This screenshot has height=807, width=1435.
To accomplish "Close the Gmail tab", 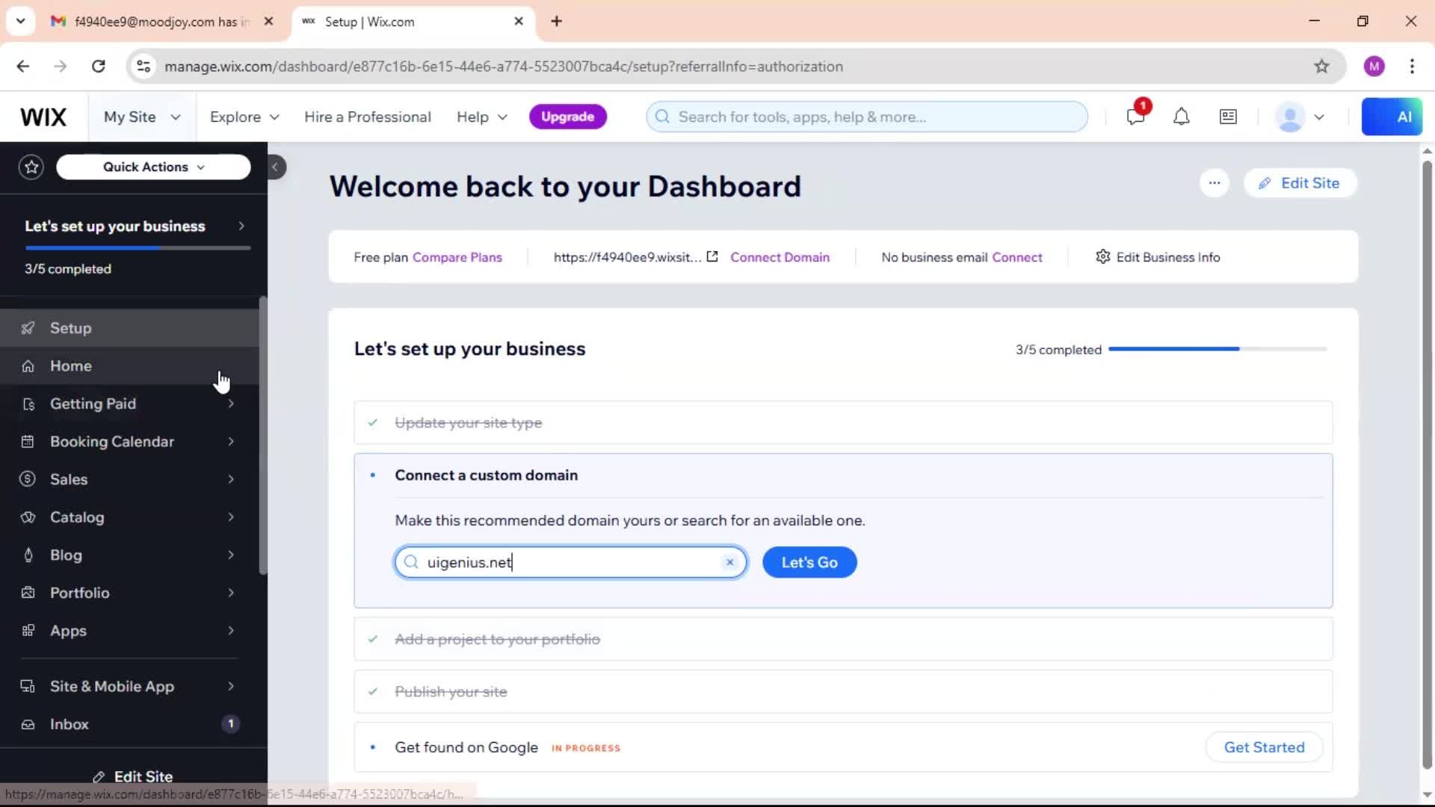I will point(268,22).
